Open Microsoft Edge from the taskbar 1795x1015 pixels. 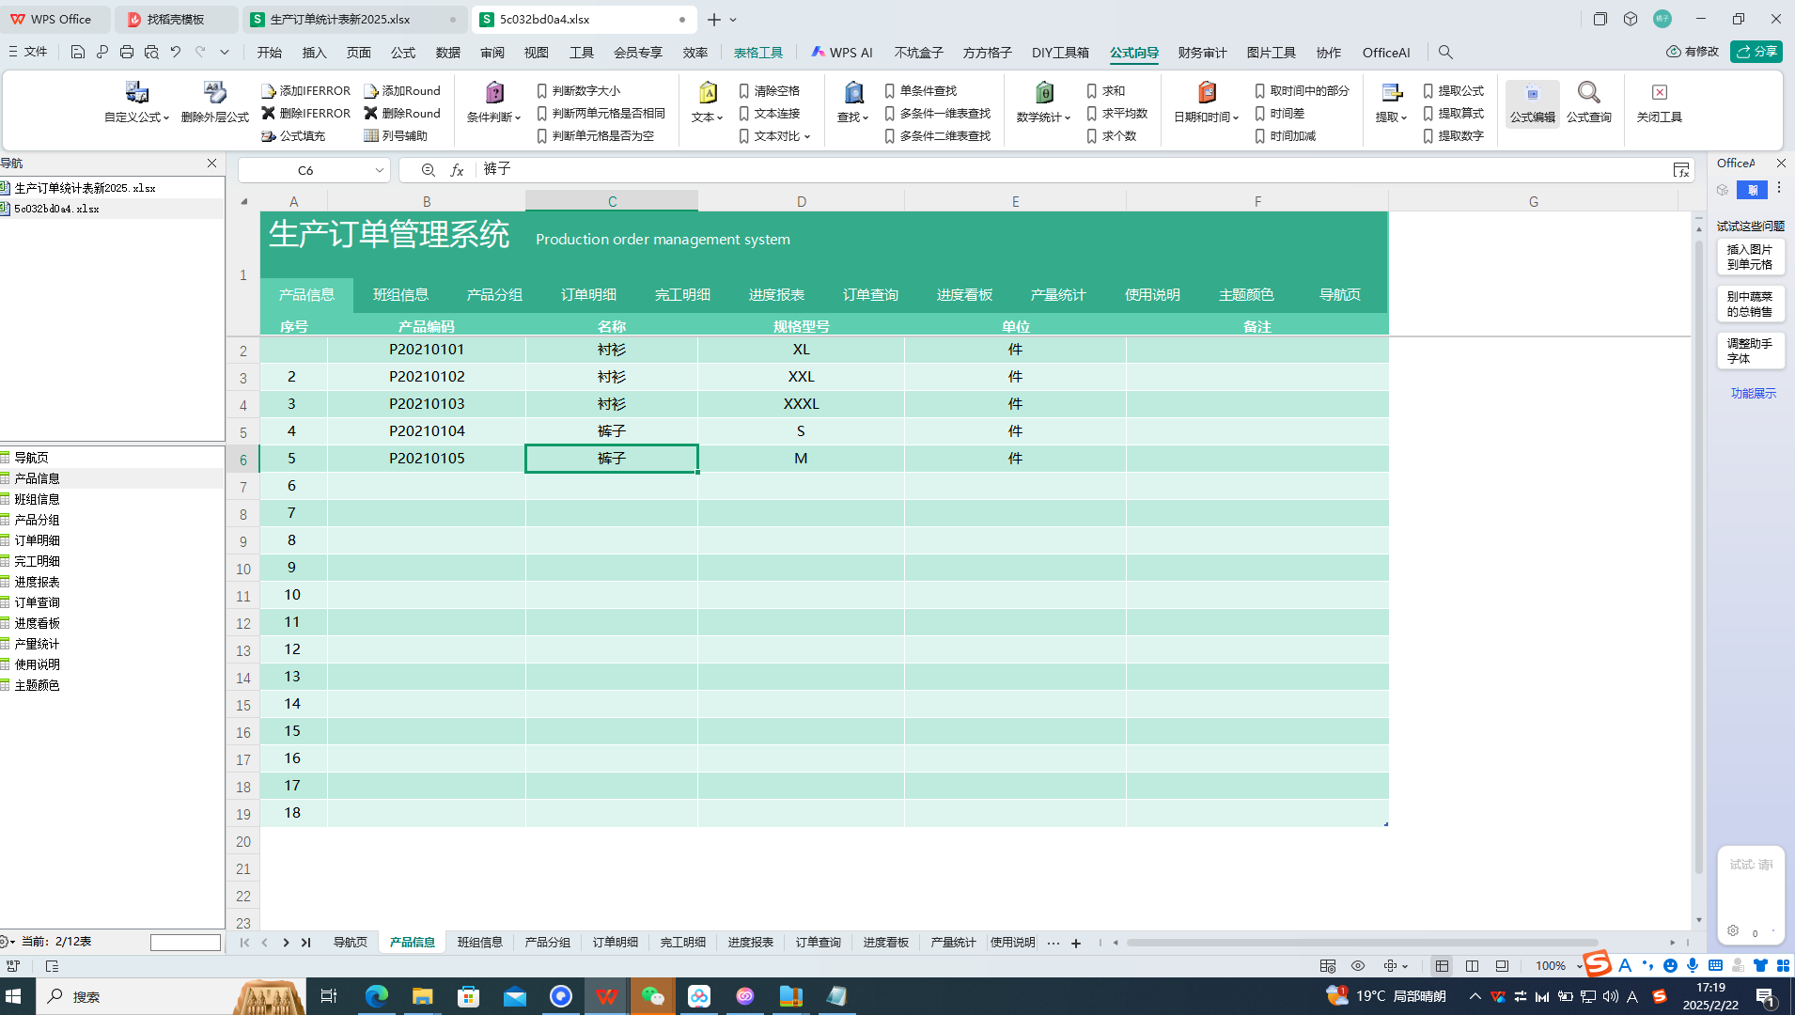[x=377, y=996]
